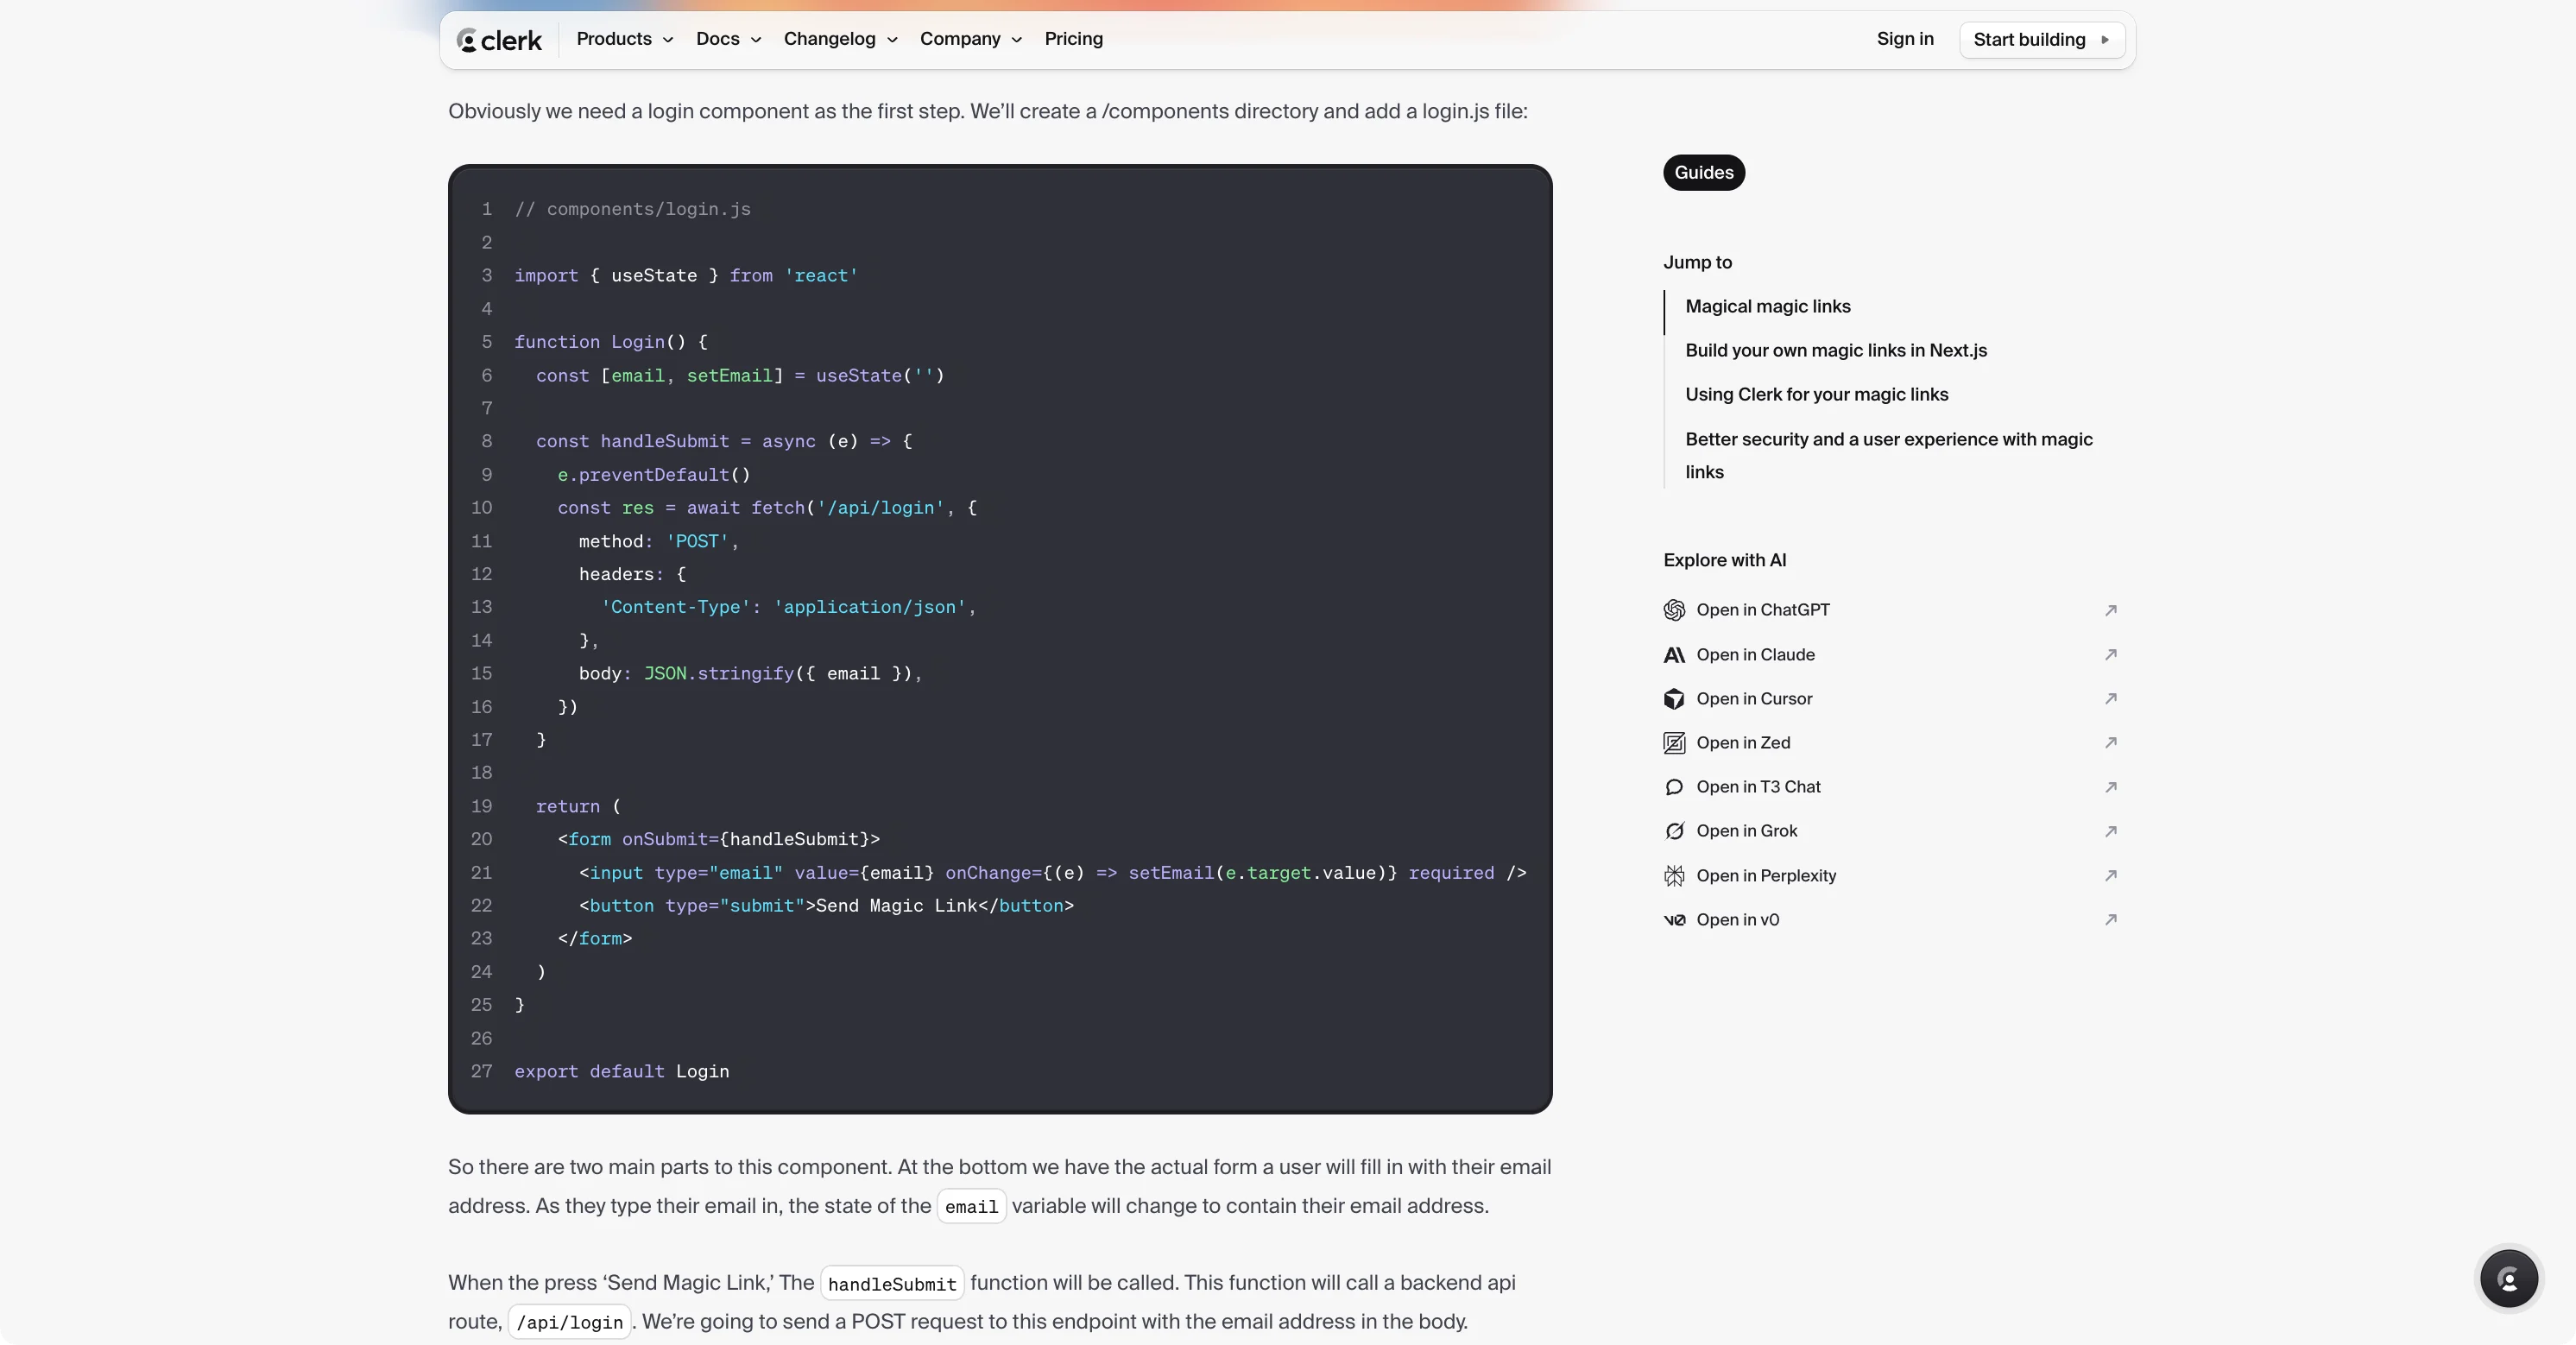Click Sign in
2576x1345 pixels.
point(1904,39)
